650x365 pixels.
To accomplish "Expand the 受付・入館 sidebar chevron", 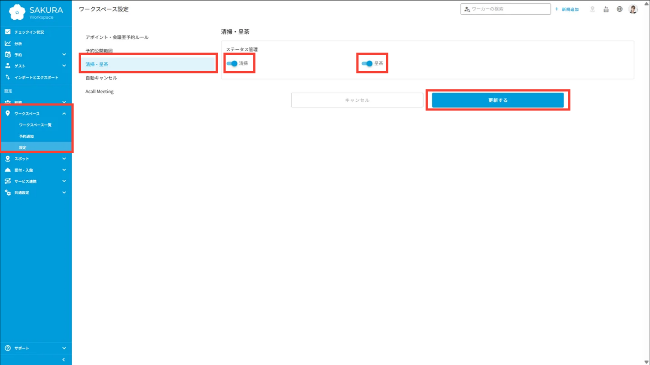I will point(64,170).
